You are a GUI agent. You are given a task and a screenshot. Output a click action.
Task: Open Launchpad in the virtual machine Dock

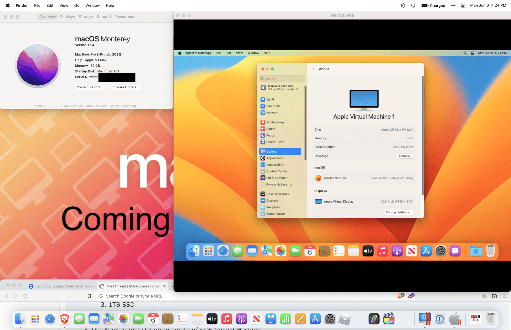pos(208,251)
